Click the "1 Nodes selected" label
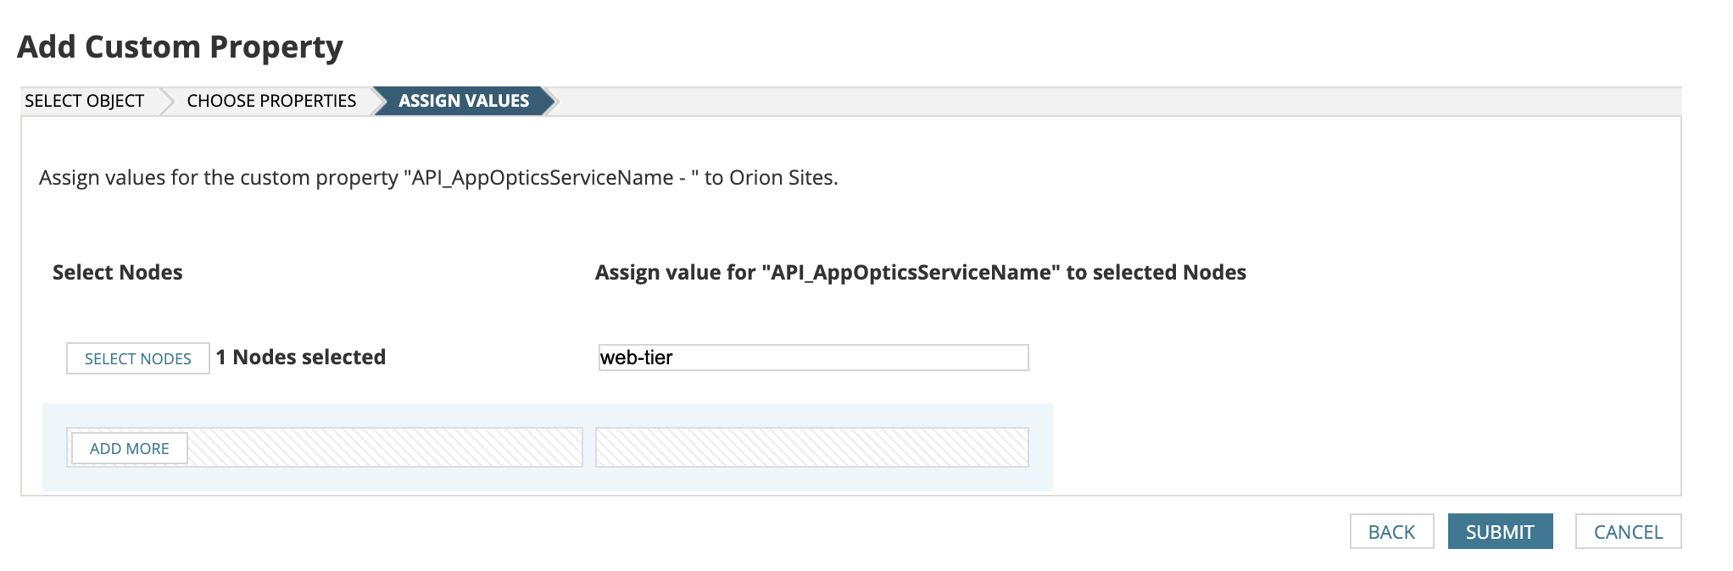This screenshot has width=1733, height=571. tap(300, 358)
